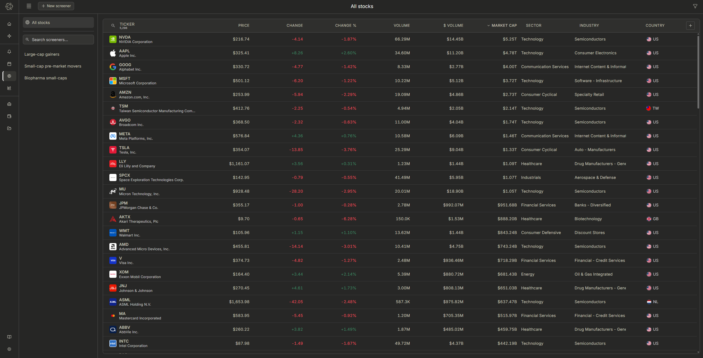Open the charts sidebar icon
703x358 pixels.
tap(9, 88)
